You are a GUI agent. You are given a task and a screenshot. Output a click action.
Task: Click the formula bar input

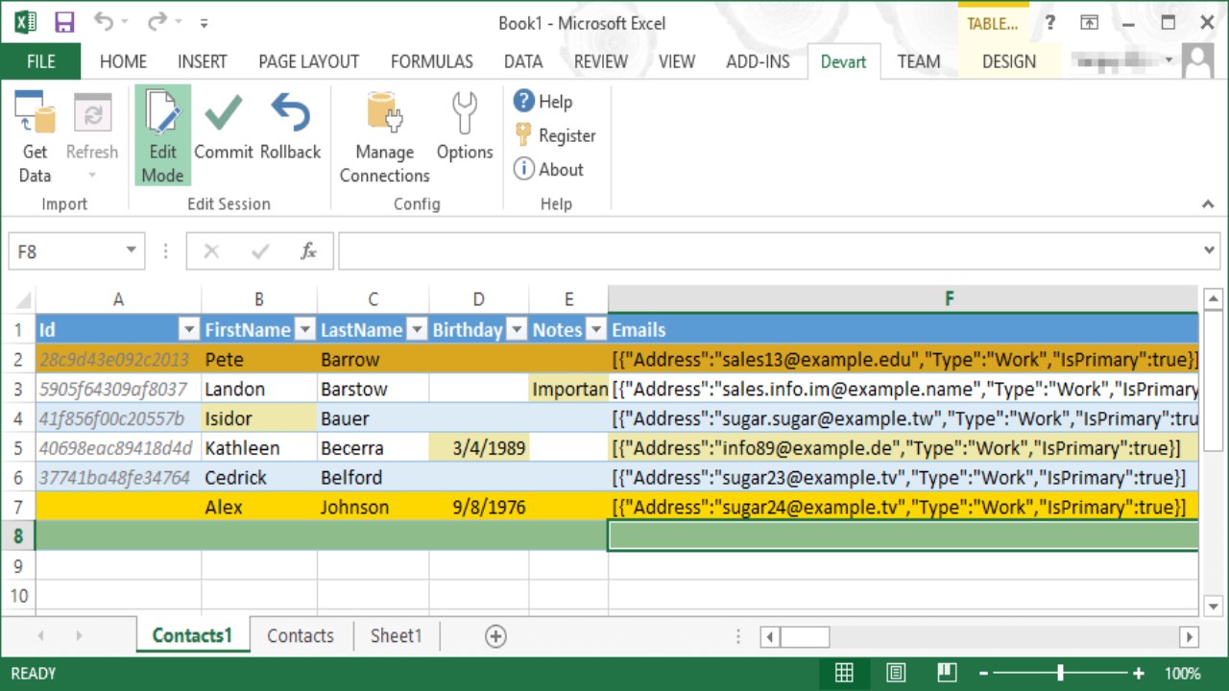[768, 251]
